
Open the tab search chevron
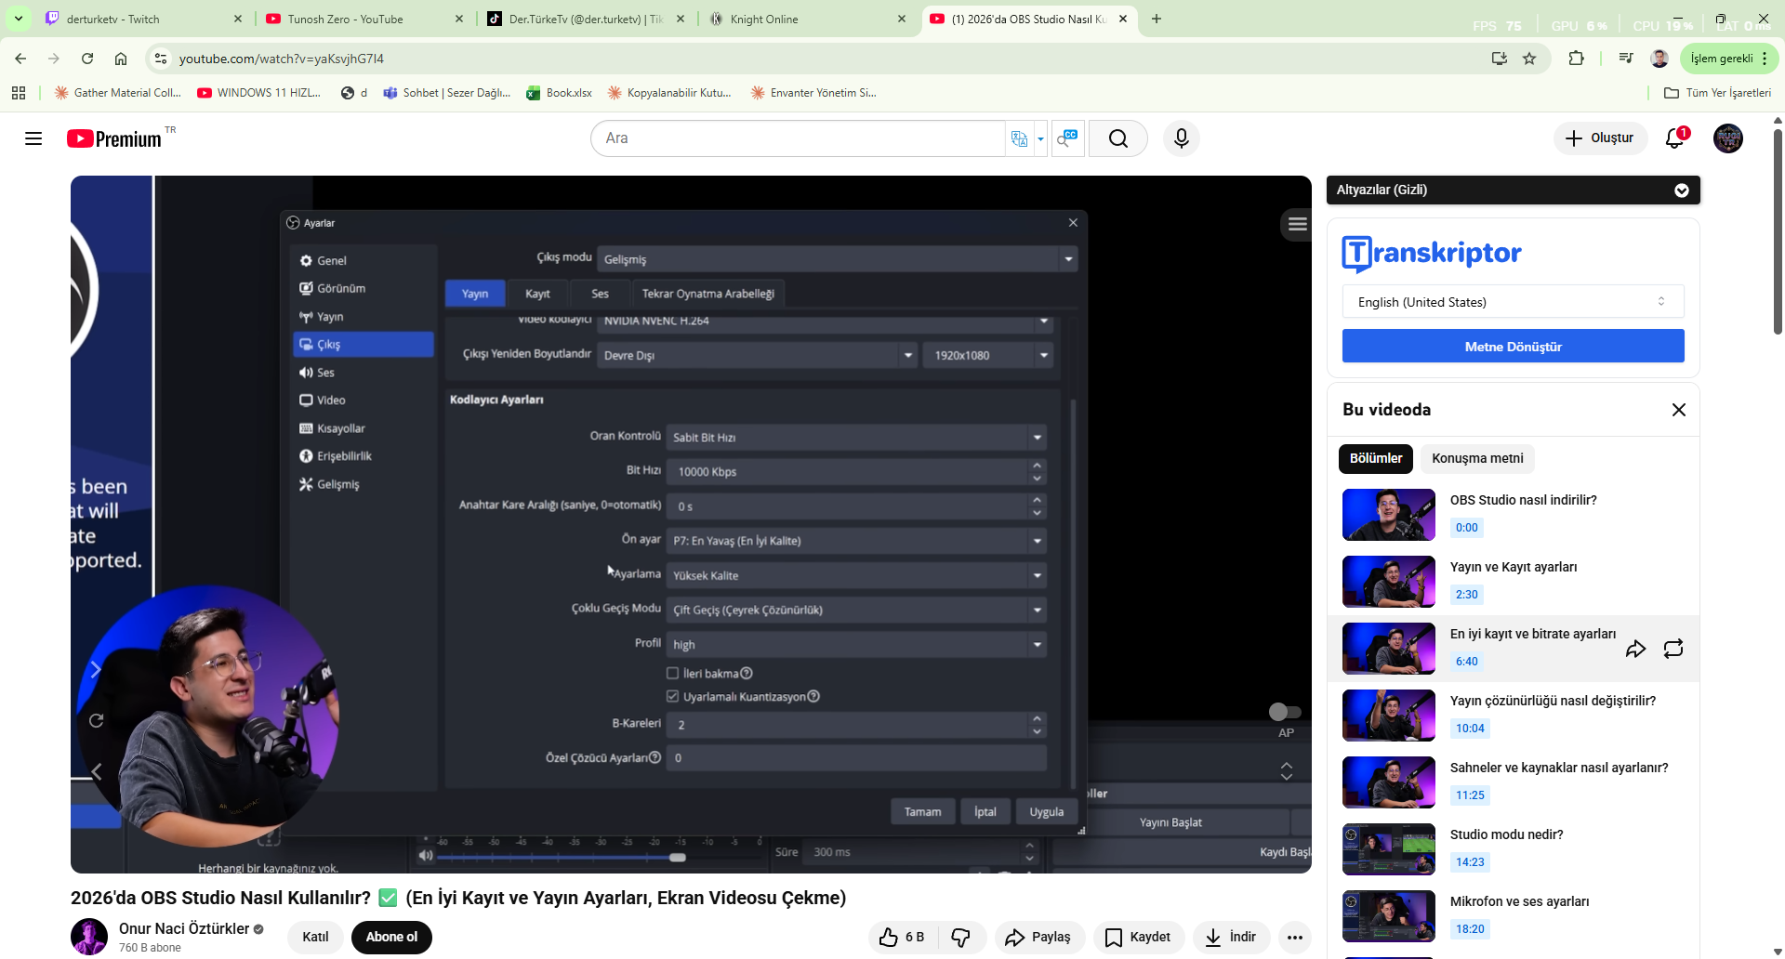pyautogui.click(x=18, y=19)
